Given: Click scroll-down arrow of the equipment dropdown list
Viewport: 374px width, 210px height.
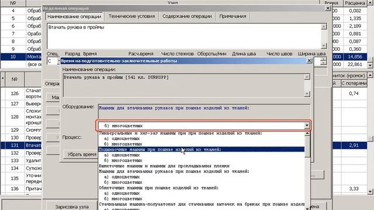Looking at the screenshot, I should click(x=307, y=208).
